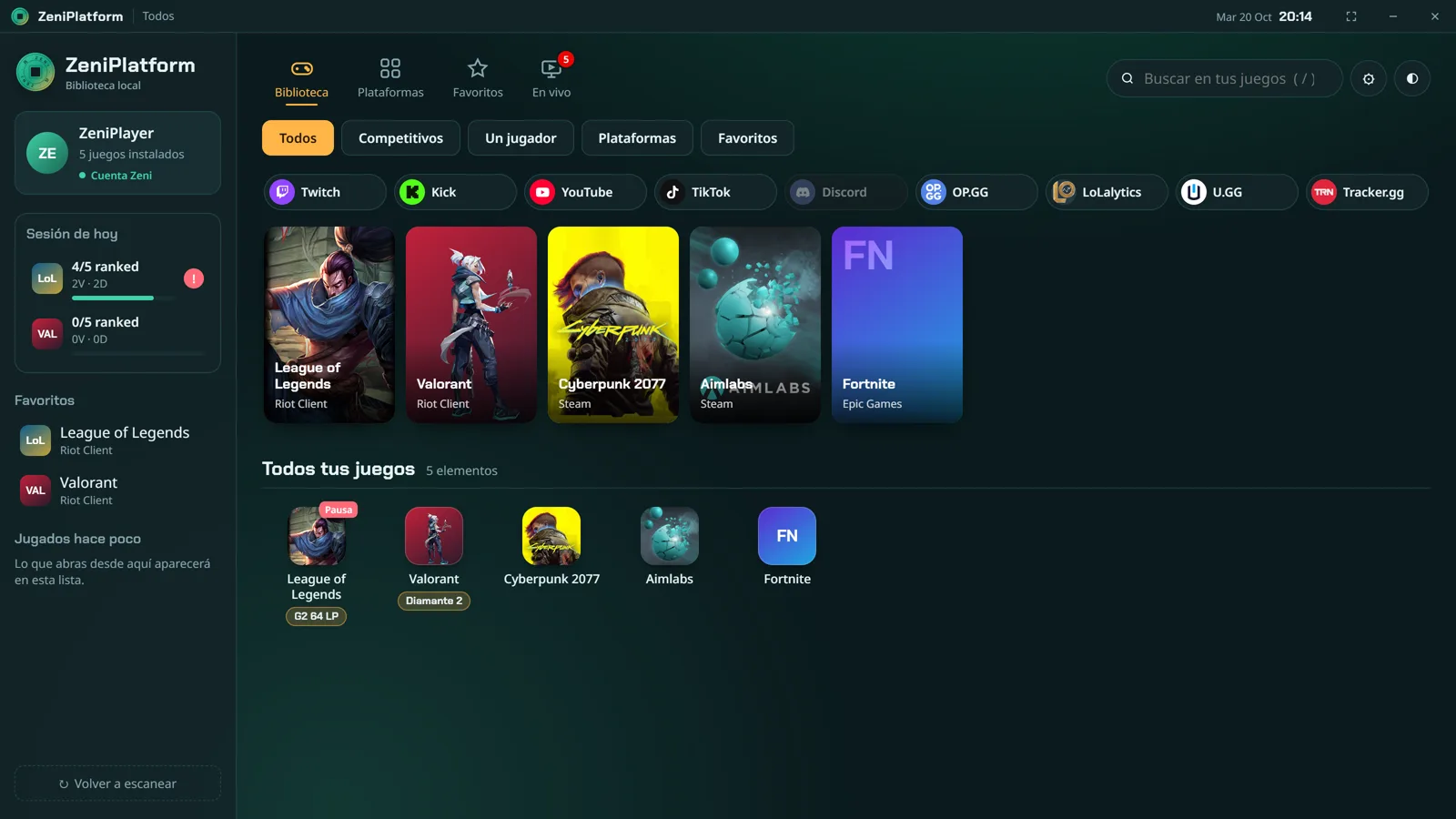Open the Favoritos star tab
The height and width of the screenshot is (819, 1456).
(478, 79)
